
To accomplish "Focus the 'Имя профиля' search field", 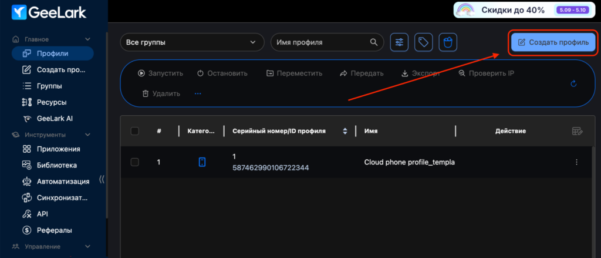I will [x=321, y=42].
